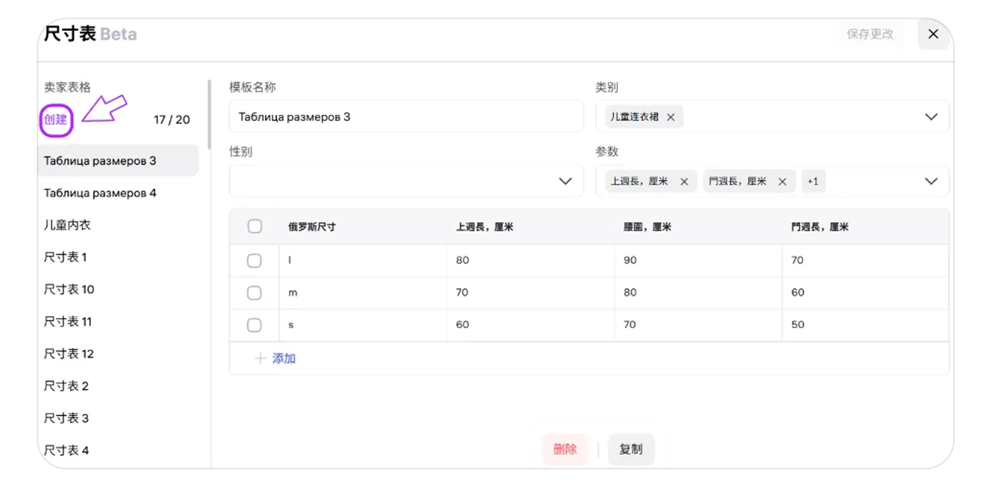Click the plus icon beside 添加
Screen dimensions: 990x487
tap(260, 359)
